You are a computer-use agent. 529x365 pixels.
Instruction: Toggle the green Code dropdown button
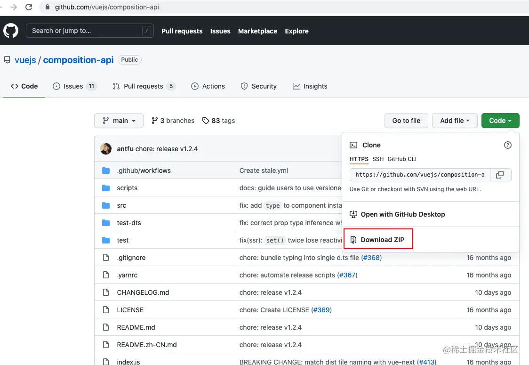500,121
